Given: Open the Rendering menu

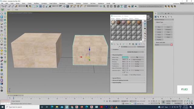Looking at the screenshot, I should [x=62, y=3].
